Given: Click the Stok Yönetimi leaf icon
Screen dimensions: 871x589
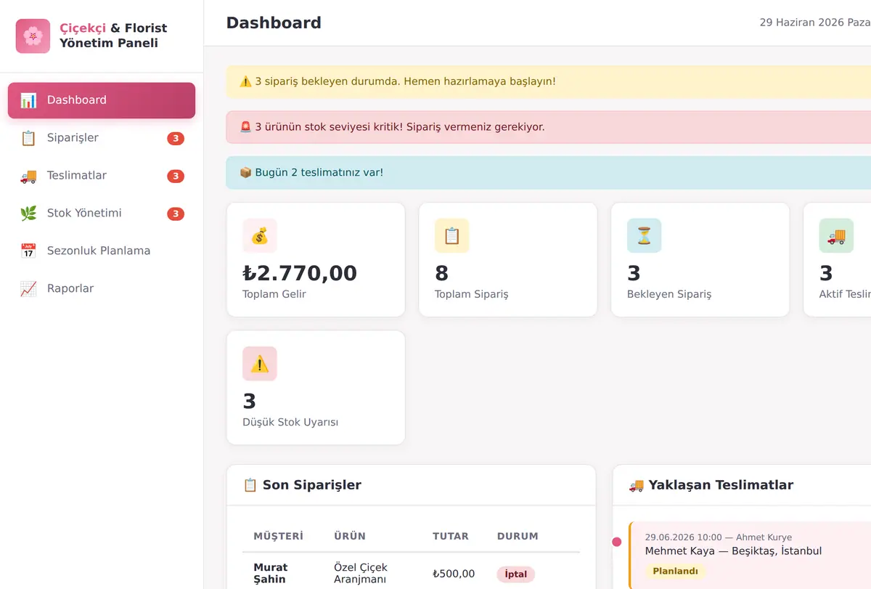Looking at the screenshot, I should 28,214.
